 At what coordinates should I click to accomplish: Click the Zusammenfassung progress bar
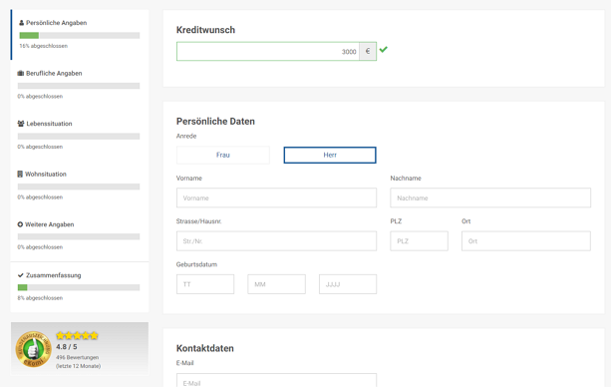click(x=79, y=287)
